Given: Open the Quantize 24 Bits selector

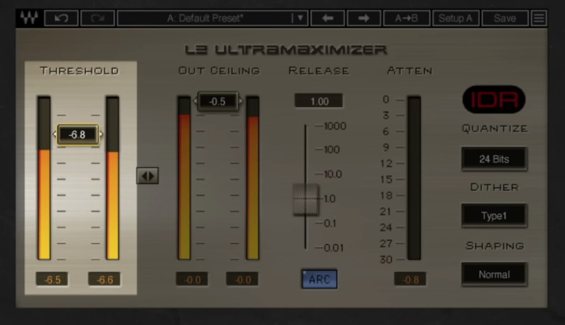Looking at the screenshot, I should tap(494, 159).
